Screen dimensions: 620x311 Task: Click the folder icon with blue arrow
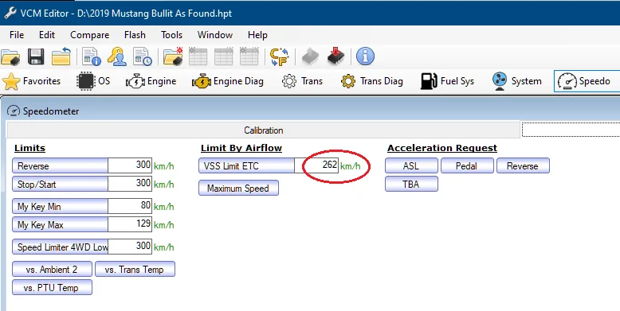point(61,56)
